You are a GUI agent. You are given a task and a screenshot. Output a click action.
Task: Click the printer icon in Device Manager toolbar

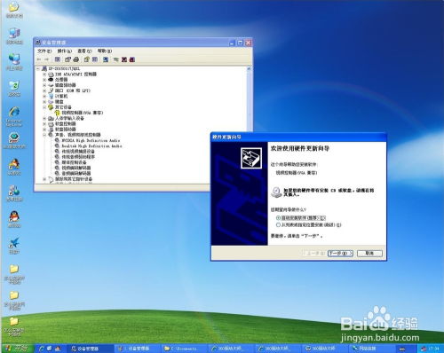coord(76,59)
